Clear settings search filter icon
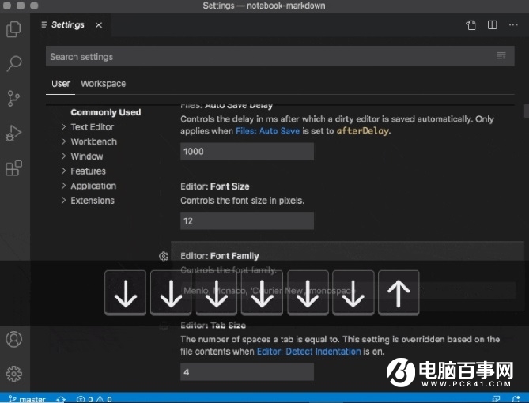The height and width of the screenshot is (403, 529). [x=501, y=55]
